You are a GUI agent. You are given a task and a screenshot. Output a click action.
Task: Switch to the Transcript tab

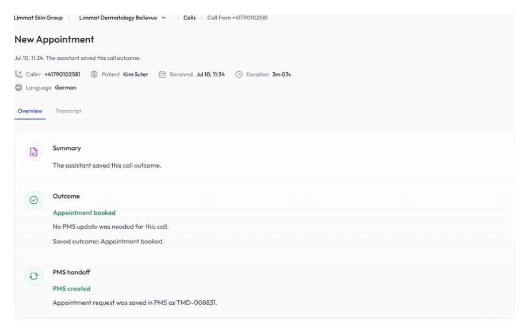(x=68, y=111)
